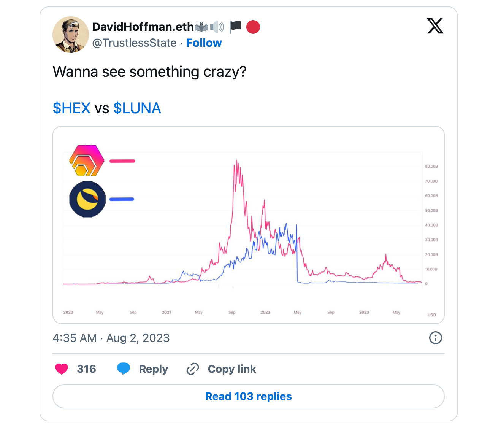Follow the @TrustlessState account
The image size is (501, 429).
click(204, 43)
